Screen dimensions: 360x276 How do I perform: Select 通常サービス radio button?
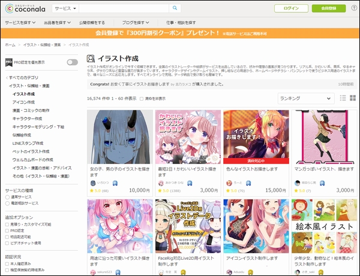7,197
